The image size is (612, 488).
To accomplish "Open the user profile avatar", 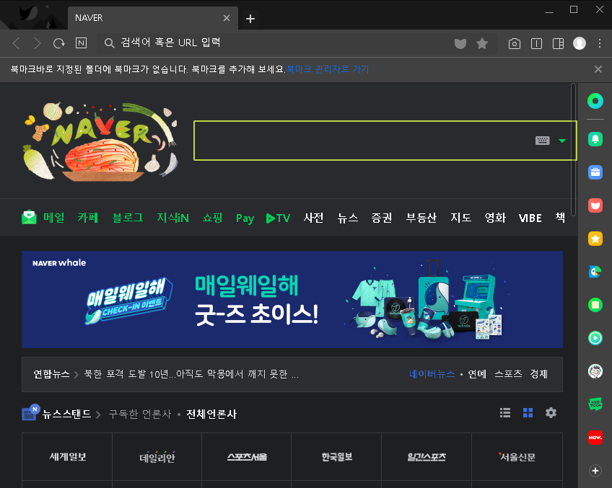I will pos(580,43).
